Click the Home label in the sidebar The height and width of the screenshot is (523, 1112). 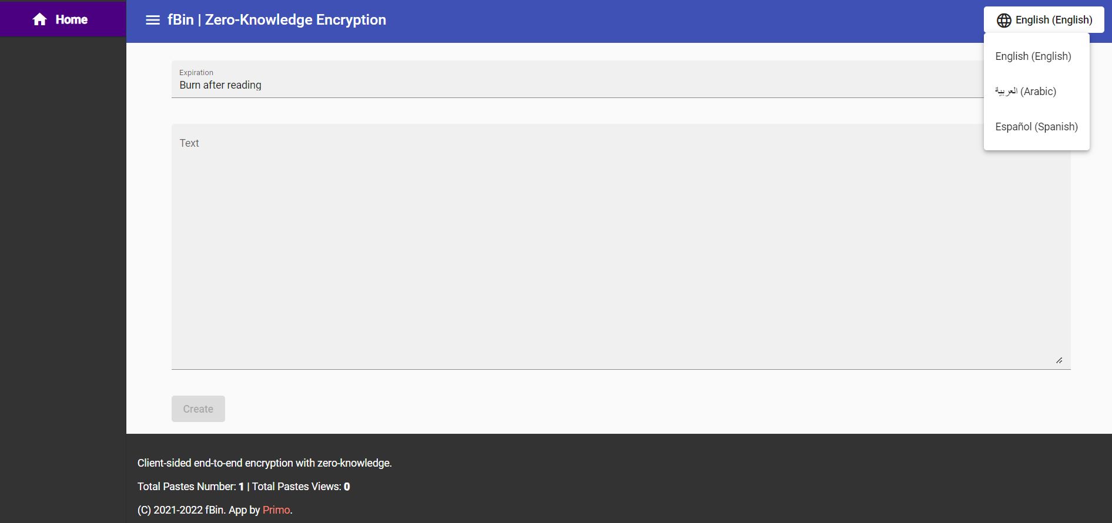click(72, 19)
